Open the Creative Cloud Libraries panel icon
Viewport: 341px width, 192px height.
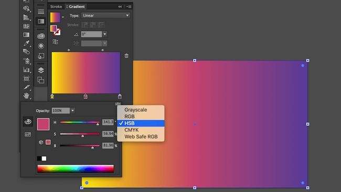(x=41, y=36)
